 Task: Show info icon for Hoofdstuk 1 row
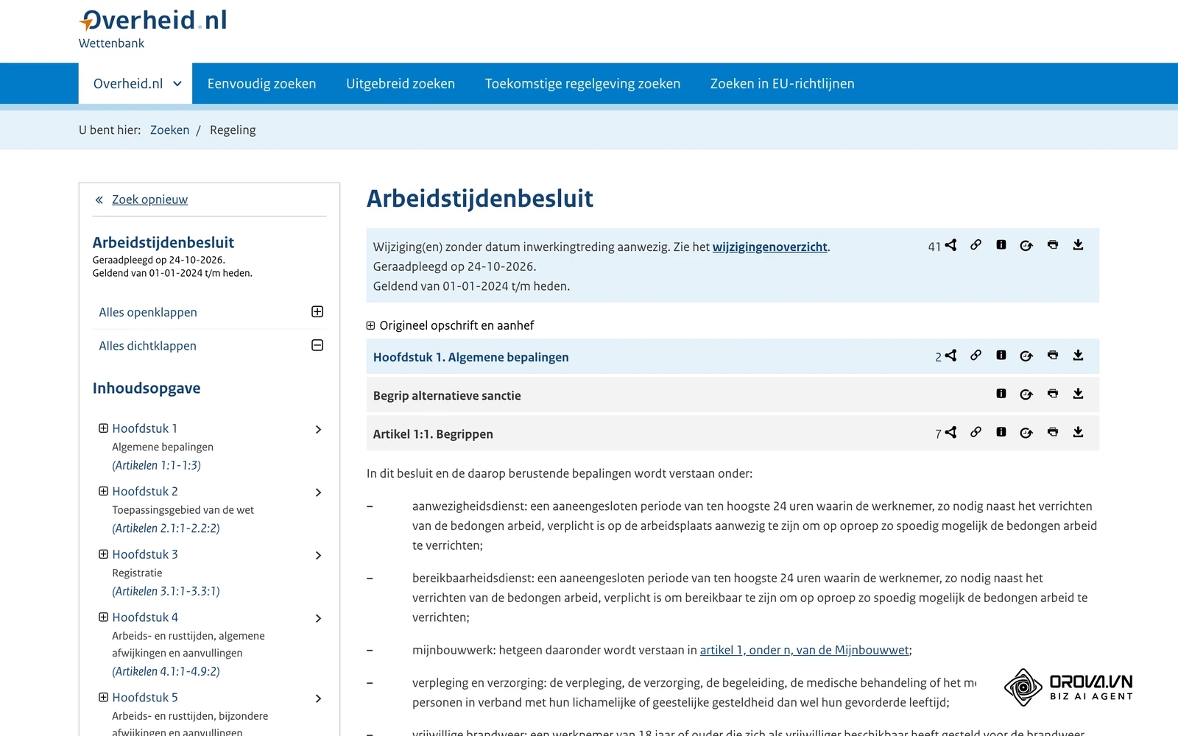[x=1001, y=355]
